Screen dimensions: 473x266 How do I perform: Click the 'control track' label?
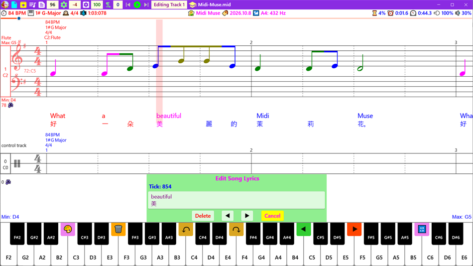pyautogui.click(x=14, y=145)
